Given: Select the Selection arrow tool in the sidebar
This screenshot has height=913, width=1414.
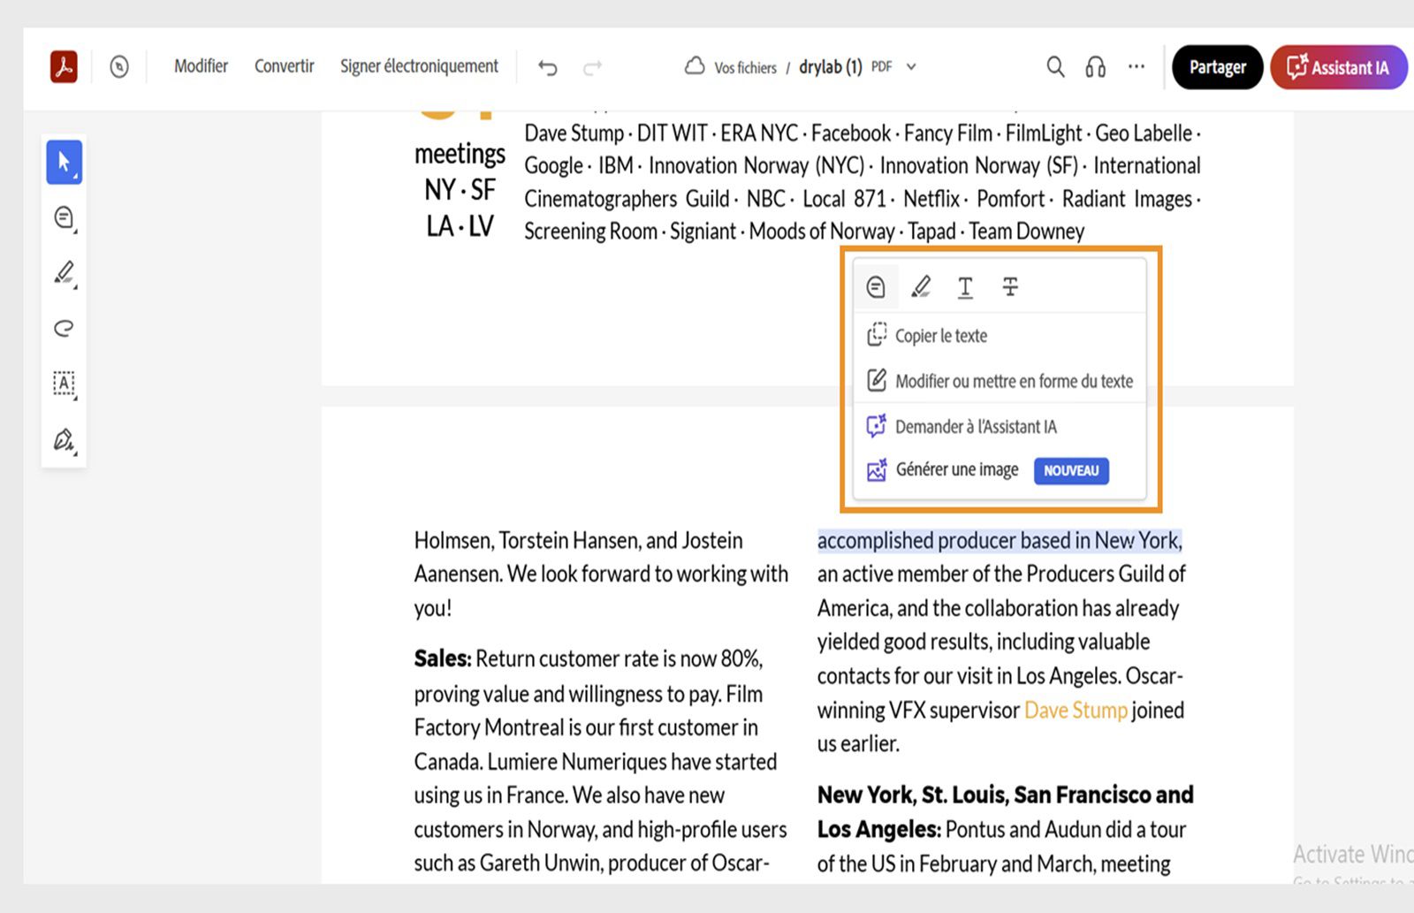Looking at the screenshot, I should coord(64,162).
